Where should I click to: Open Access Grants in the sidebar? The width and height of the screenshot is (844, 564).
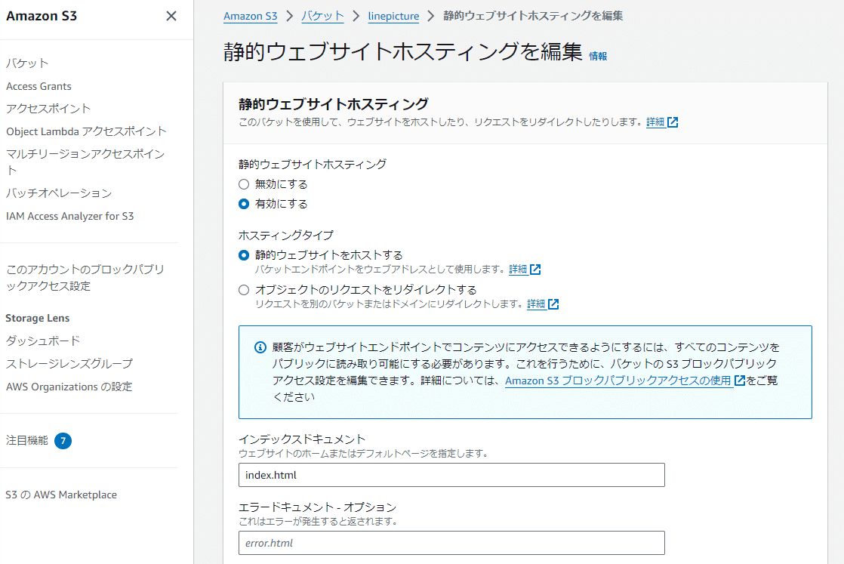[39, 86]
